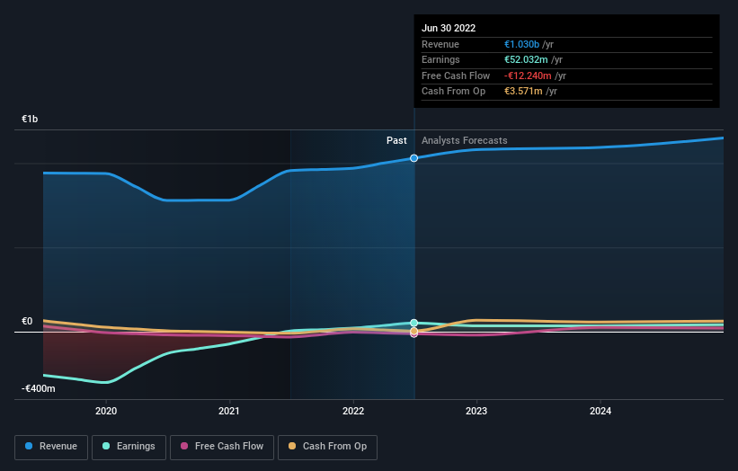The image size is (738, 471).
Task: Click the €1.030b revenue value in tooltip
Action: point(521,44)
